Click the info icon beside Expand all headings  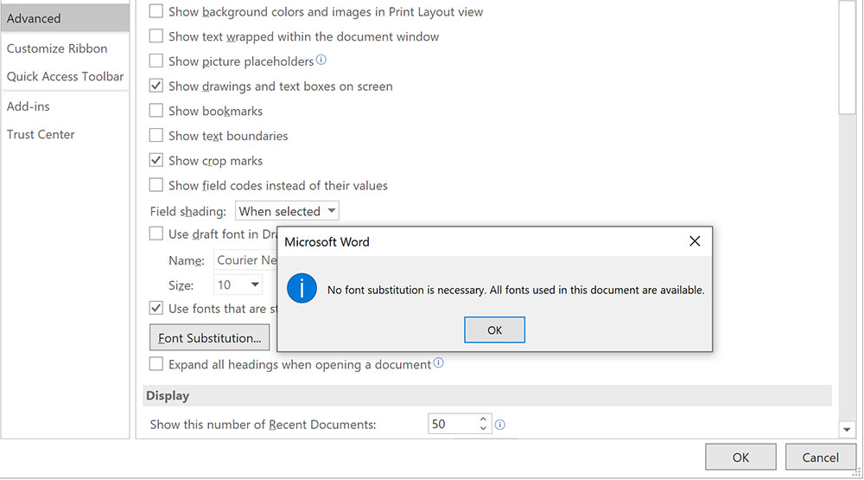(438, 362)
